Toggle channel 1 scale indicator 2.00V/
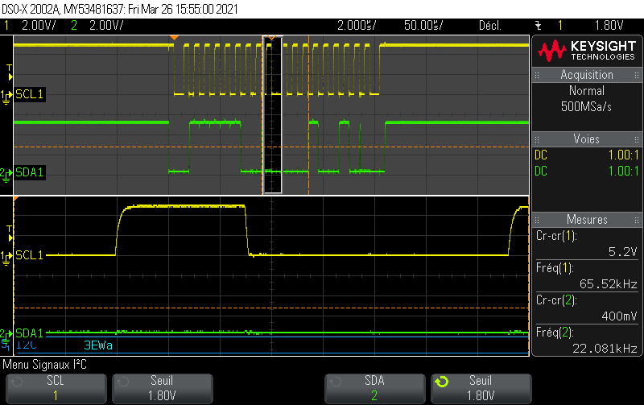644x405 pixels. [32, 26]
